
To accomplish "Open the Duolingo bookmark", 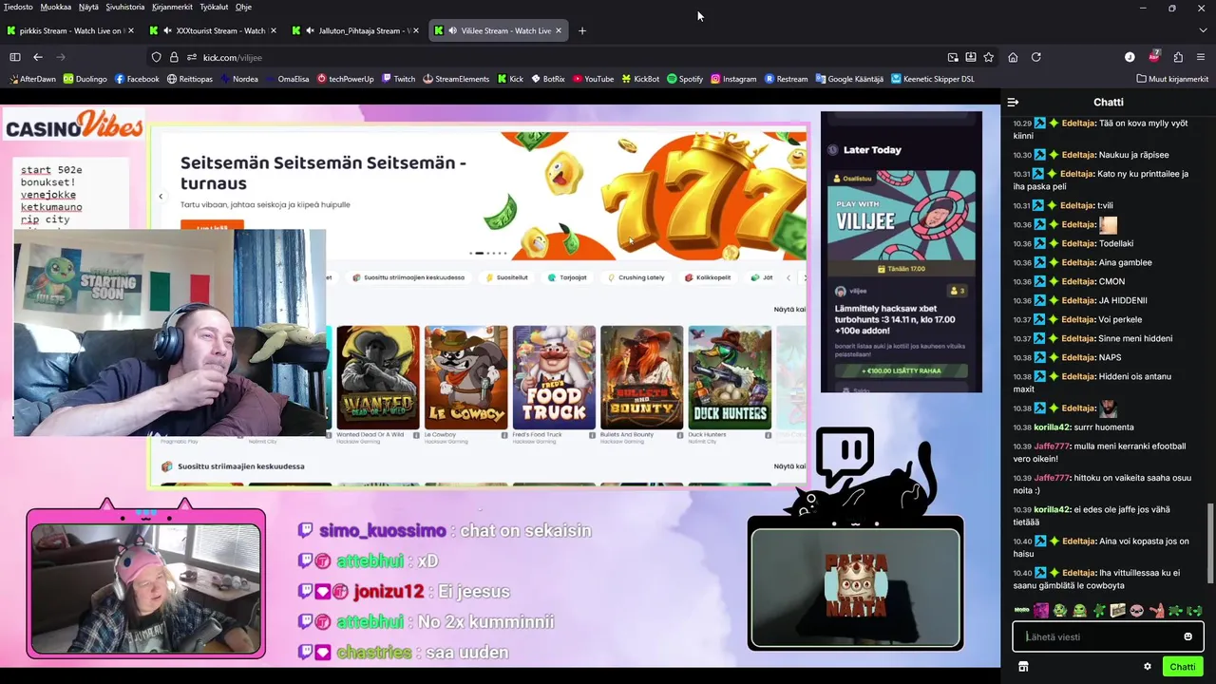I will tap(85, 79).
